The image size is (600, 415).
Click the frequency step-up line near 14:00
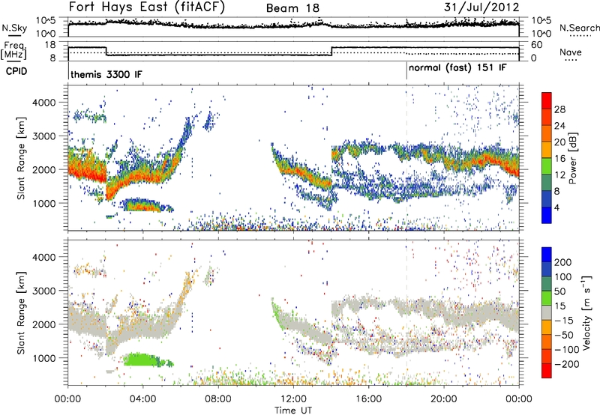point(331,51)
